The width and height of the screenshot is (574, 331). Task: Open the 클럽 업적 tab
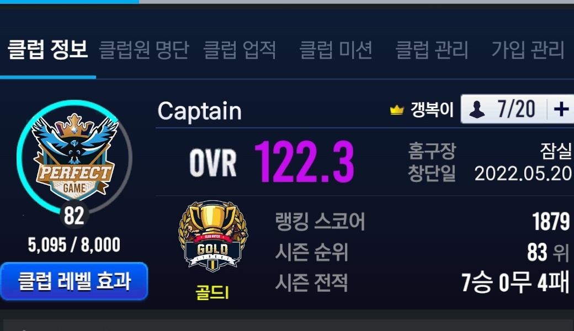pyautogui.click(x=240, y=50)
